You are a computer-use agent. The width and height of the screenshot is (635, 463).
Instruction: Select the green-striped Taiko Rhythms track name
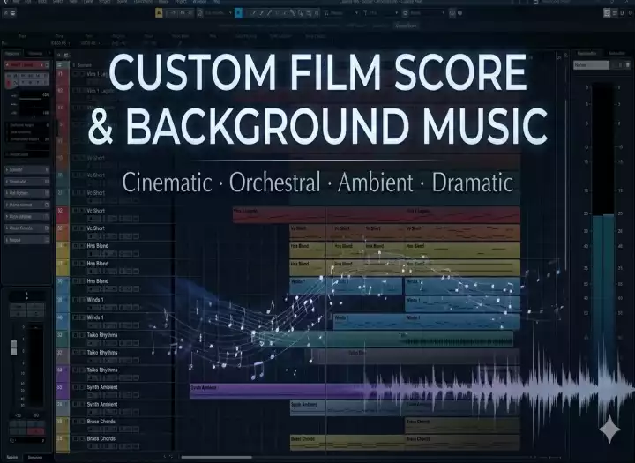(x=102, y=335)
